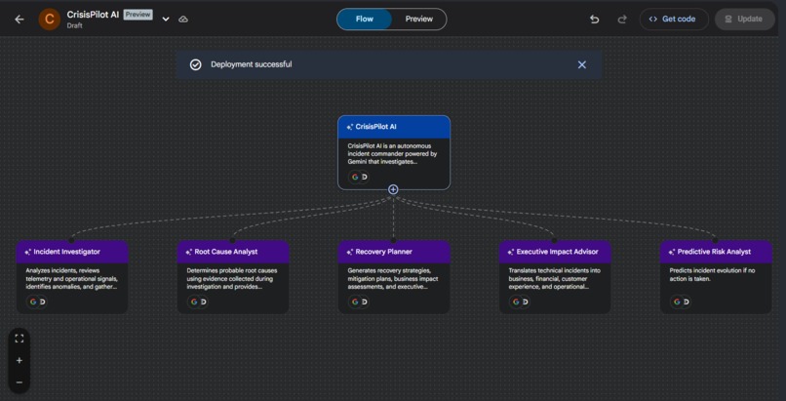The image size is (786, 401).
Task: Click the Preview badge next to the title
Action: [138, 15]
